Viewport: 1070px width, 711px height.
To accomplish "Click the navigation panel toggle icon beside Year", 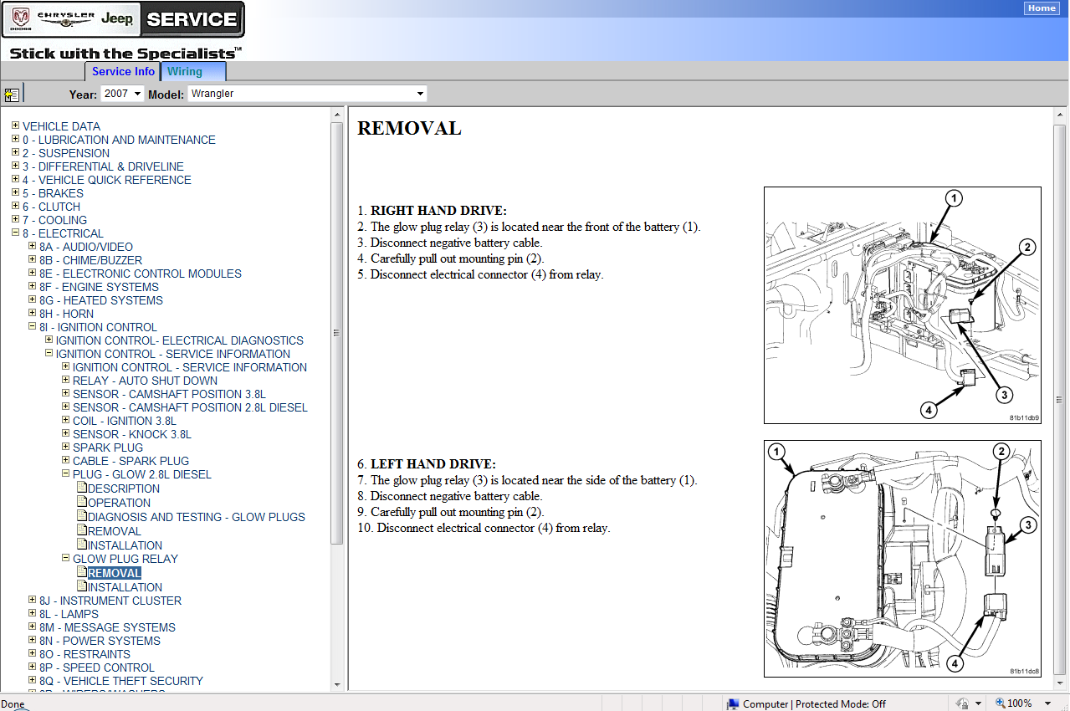I will click(12, 95).
